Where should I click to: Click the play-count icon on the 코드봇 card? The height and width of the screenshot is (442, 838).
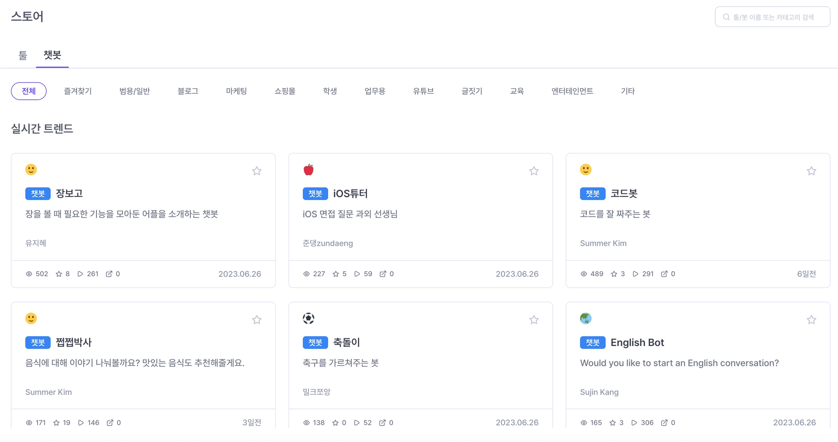point(635,274)
